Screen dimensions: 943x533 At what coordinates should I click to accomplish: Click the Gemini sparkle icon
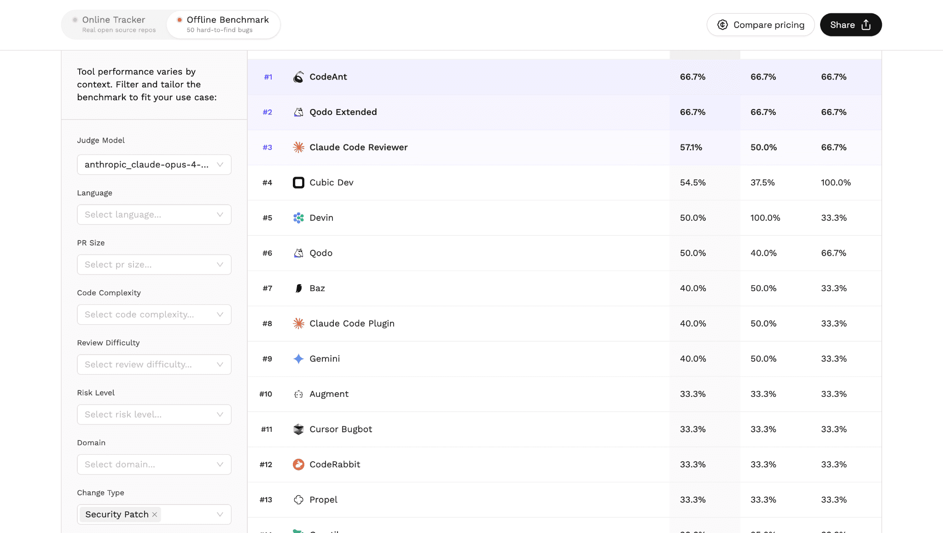pyautogui.click(x=298, y=359)
